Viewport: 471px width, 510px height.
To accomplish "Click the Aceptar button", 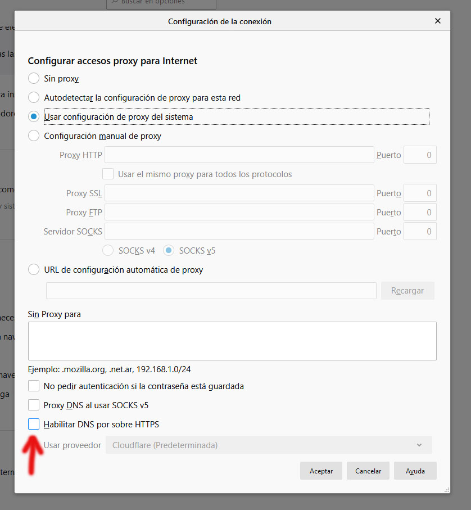I will pyautogui.click(x=321, y=471).
